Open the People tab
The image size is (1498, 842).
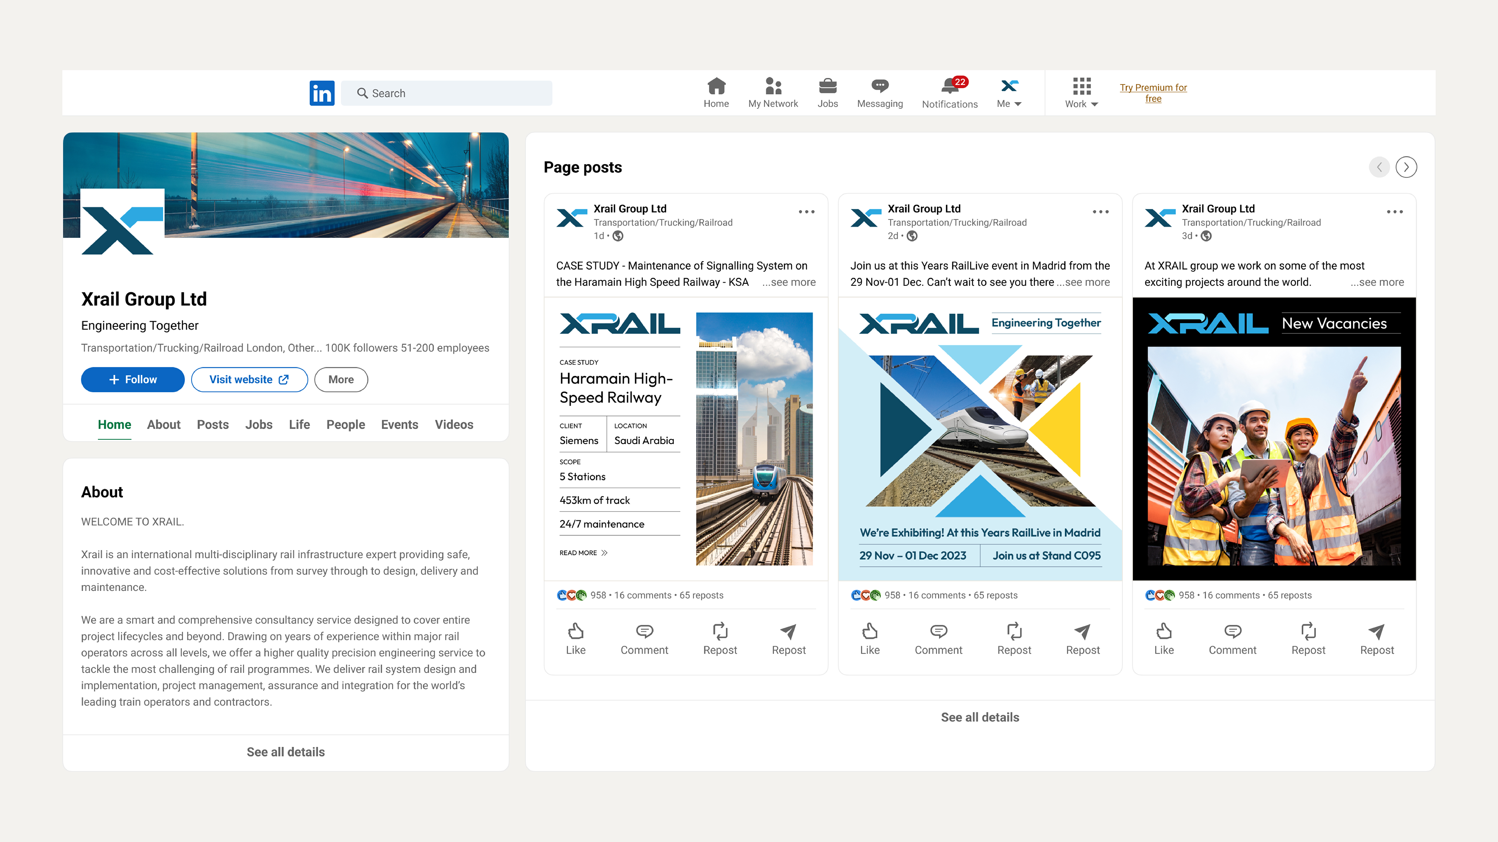[345, 425]
